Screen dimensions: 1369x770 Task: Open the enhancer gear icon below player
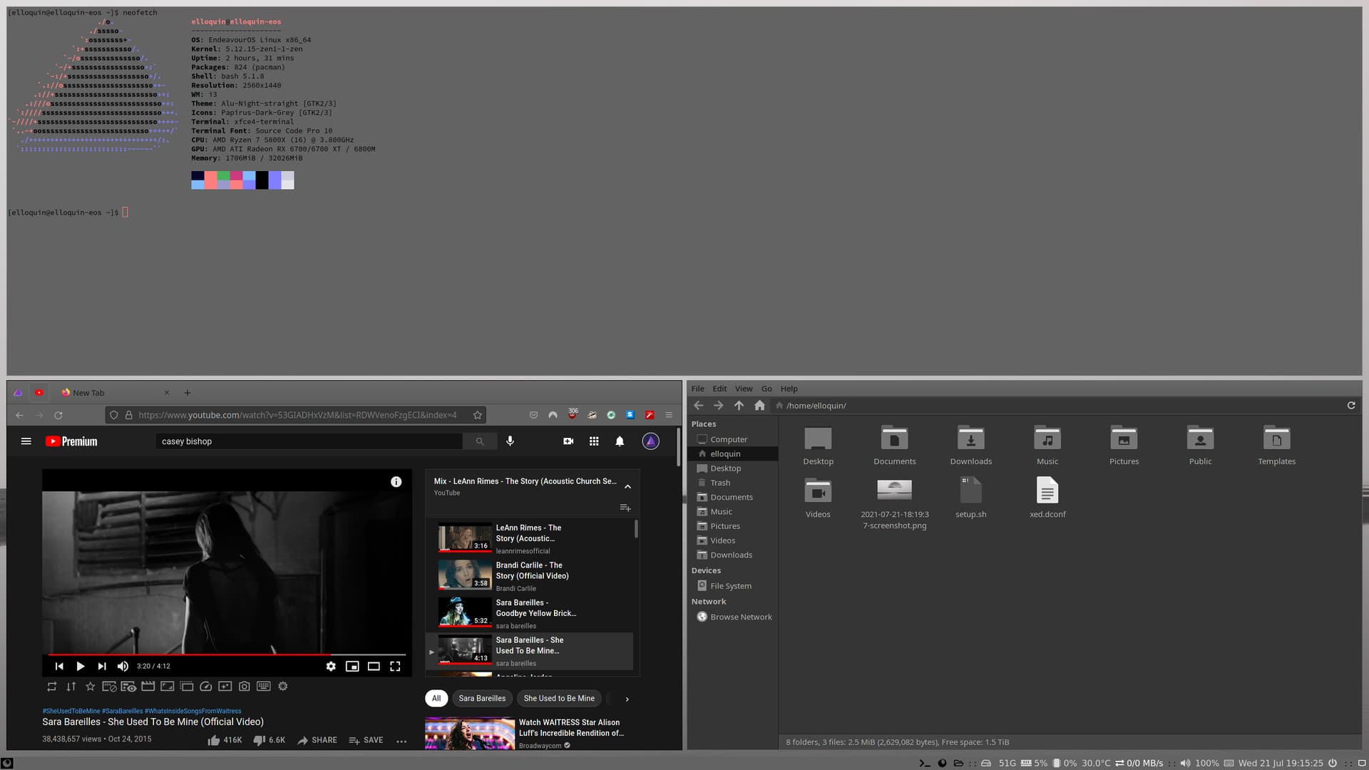[283, 687]
